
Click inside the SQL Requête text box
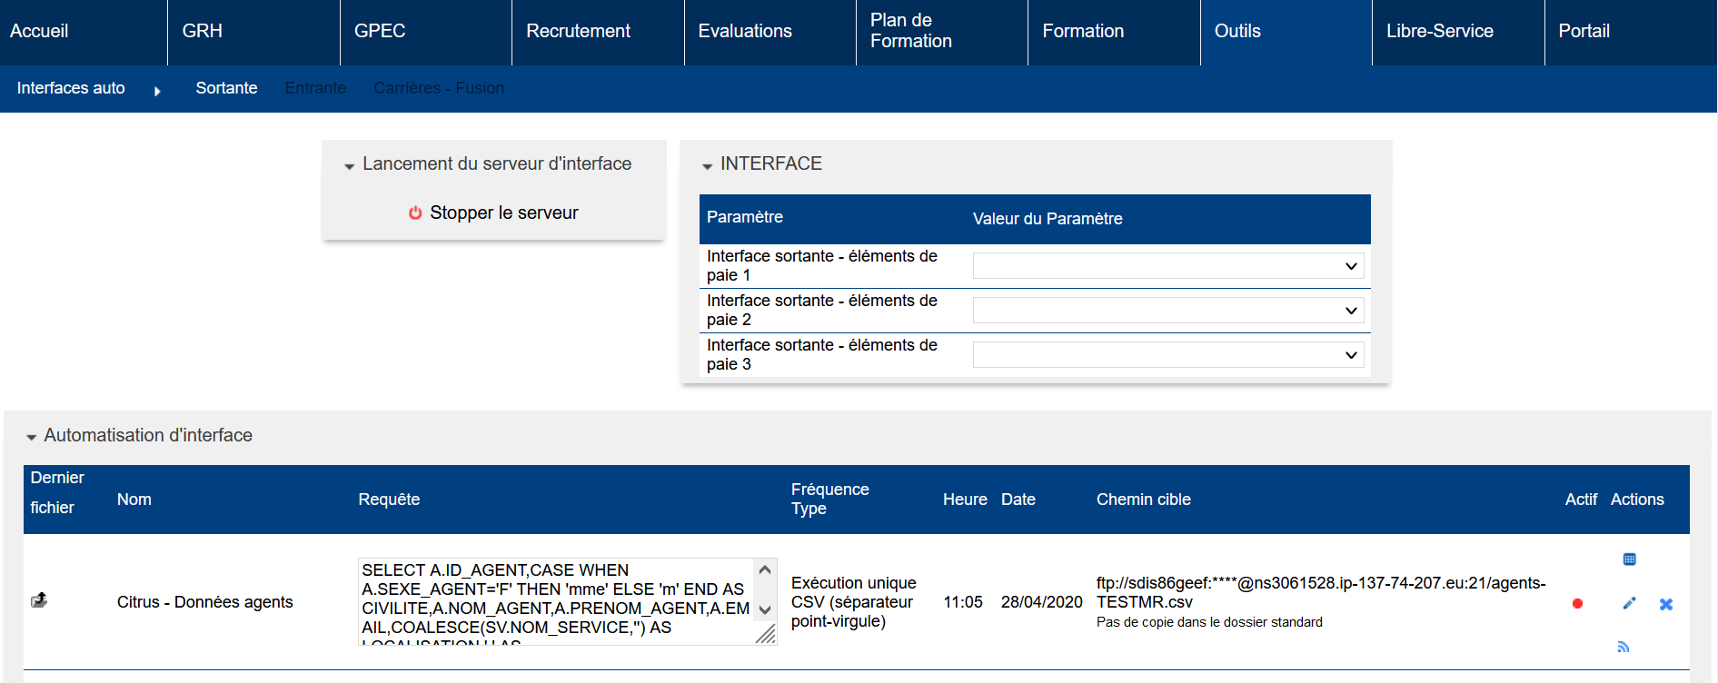(554, 599)
